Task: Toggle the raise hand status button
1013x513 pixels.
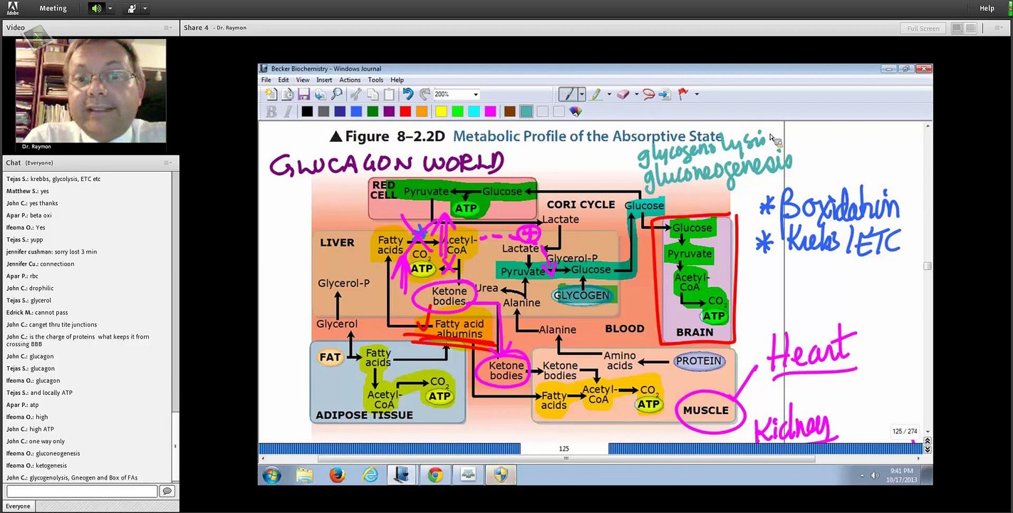Action: click(132, 9)
